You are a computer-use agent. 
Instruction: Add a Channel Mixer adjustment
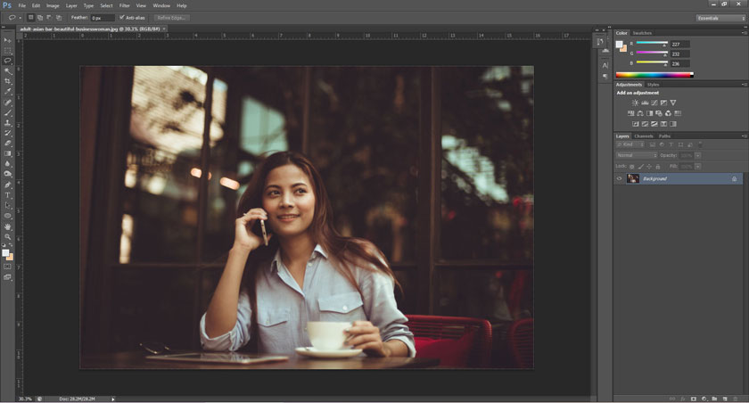pyautogui.click(x=668, y=113)
